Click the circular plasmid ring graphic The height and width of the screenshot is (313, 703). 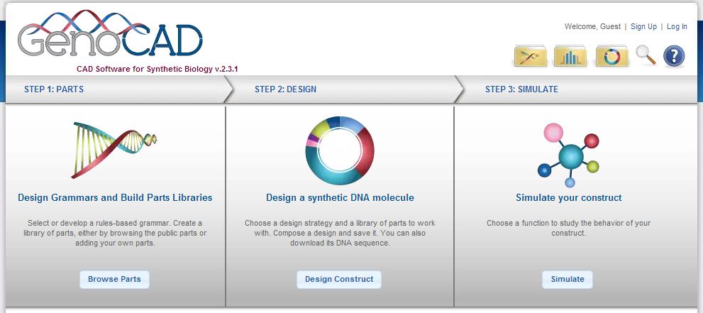340,151
